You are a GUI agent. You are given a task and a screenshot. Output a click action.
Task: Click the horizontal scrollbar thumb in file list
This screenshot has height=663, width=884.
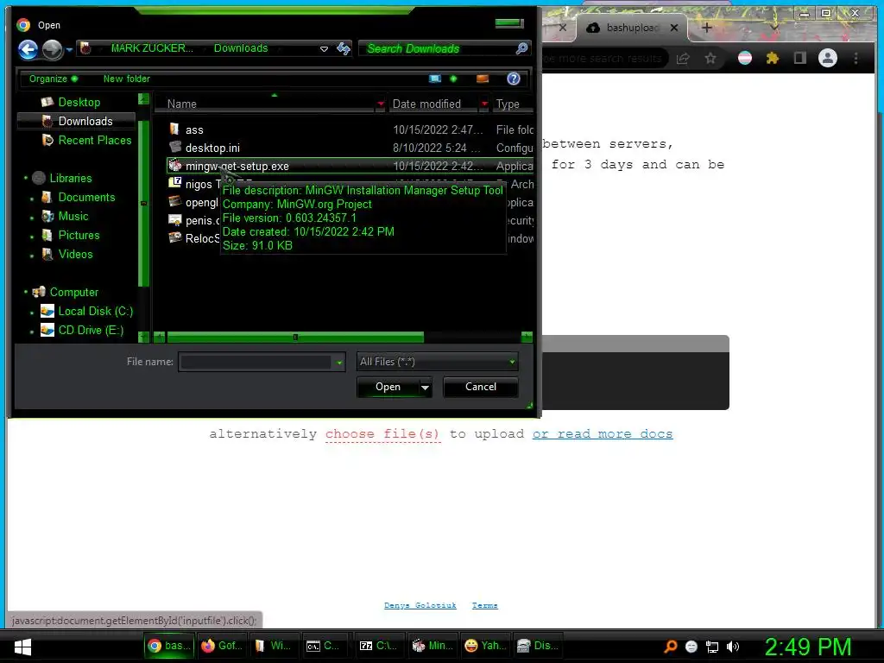pos(295,338)
